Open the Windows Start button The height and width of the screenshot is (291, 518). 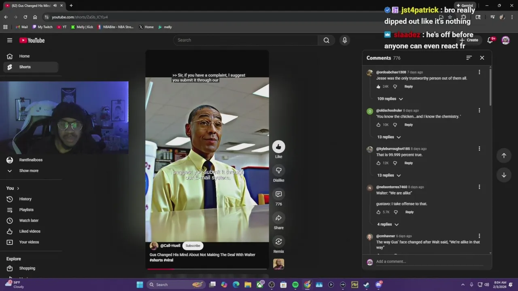[x=140, y=285]
